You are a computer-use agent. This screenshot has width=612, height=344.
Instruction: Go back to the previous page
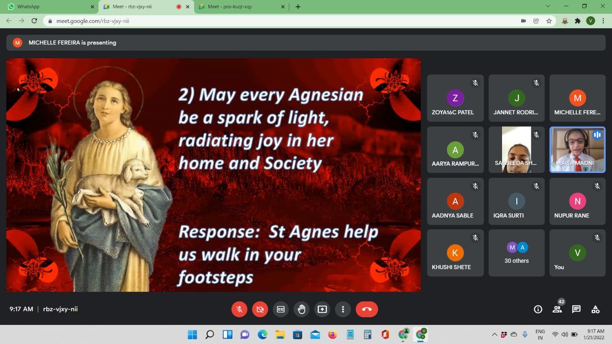point(9,21)
